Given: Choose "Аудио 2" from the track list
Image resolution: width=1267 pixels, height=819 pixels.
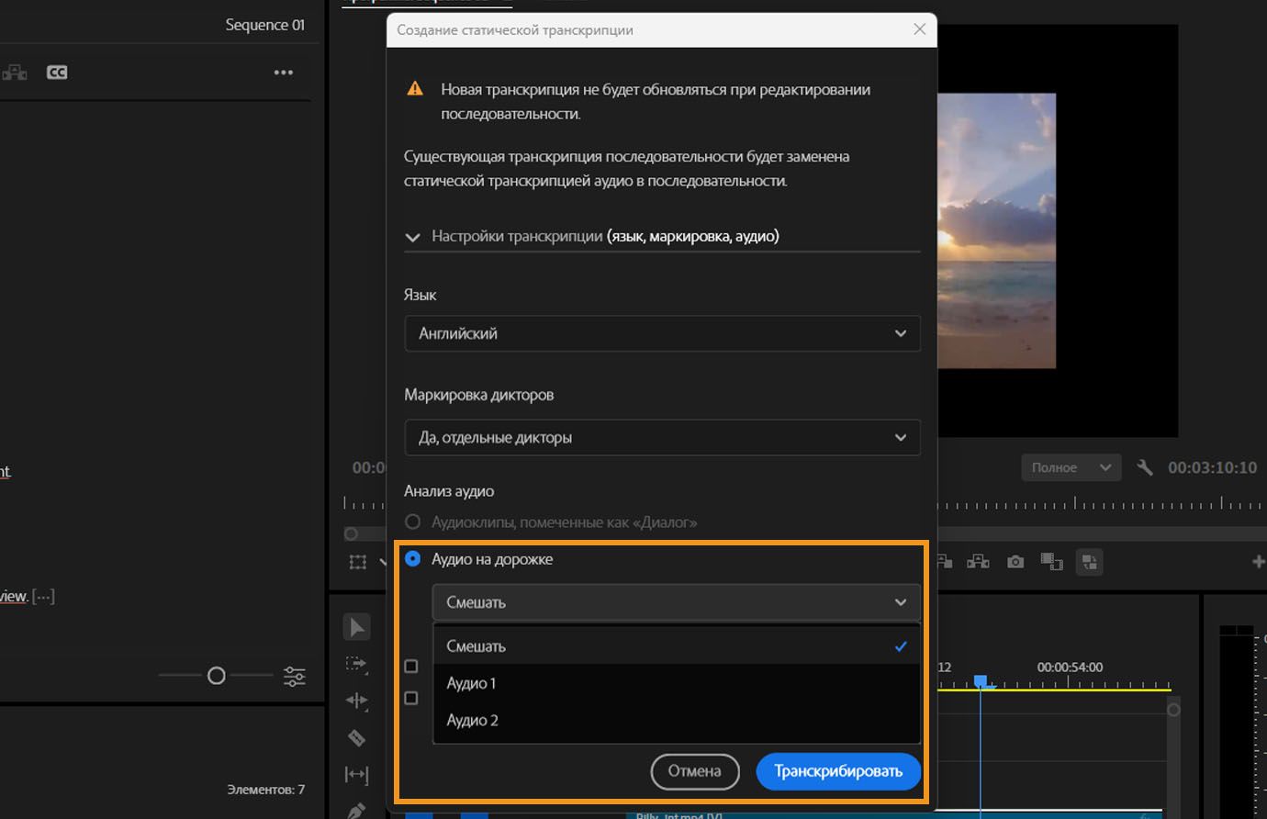Looking at the screenshot, I should click(472, 720).
